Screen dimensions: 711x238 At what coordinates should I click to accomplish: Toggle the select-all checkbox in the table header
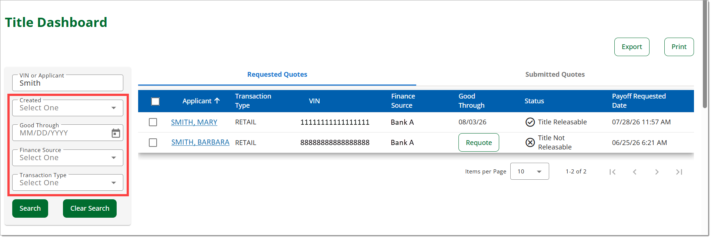(x=156, y=101)
